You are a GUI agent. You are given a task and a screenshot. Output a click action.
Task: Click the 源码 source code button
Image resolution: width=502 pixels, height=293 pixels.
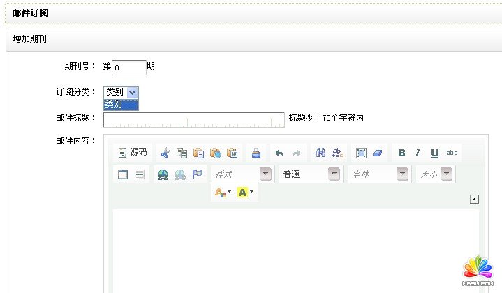(x=133, y=153)
